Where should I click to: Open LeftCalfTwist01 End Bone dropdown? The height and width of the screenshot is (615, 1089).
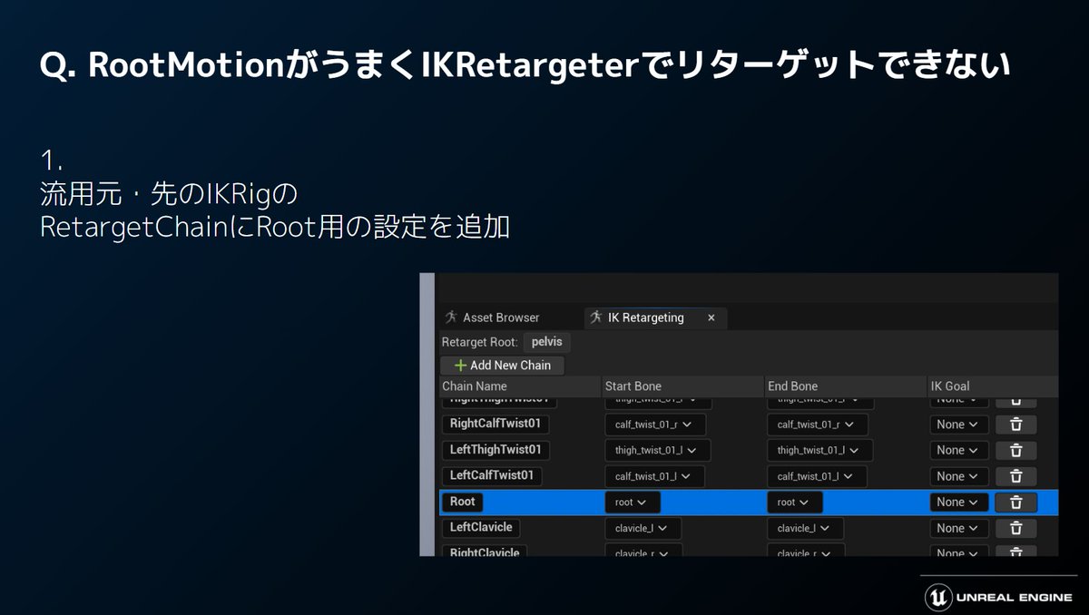pyautogui.click(x=817, y=476)
